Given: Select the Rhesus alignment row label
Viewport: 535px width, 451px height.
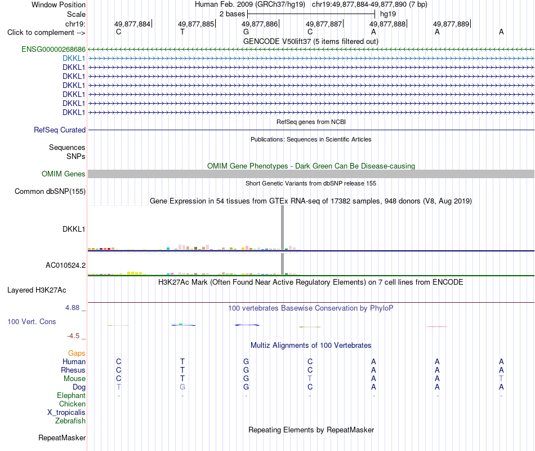Looking at the screenshot, I should pyautogui.click(x=73, y=370).
